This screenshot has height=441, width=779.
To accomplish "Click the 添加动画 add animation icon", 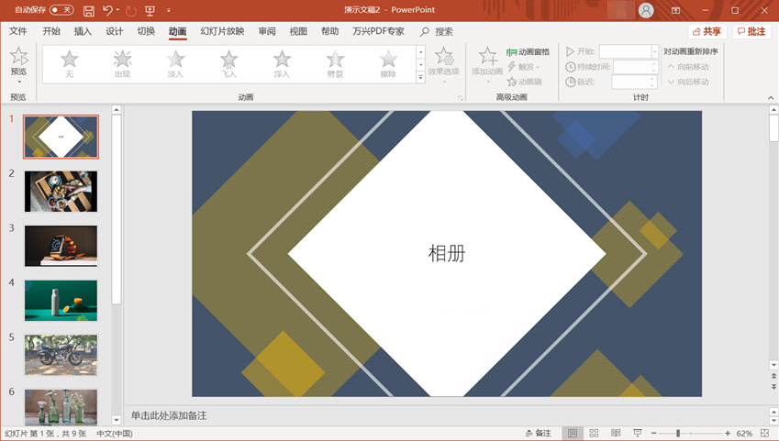I will (487, 57).
